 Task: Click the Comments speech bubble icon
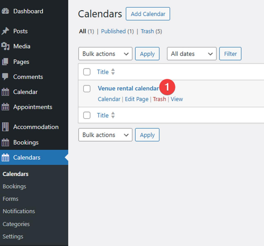click(x=5, y=77)
